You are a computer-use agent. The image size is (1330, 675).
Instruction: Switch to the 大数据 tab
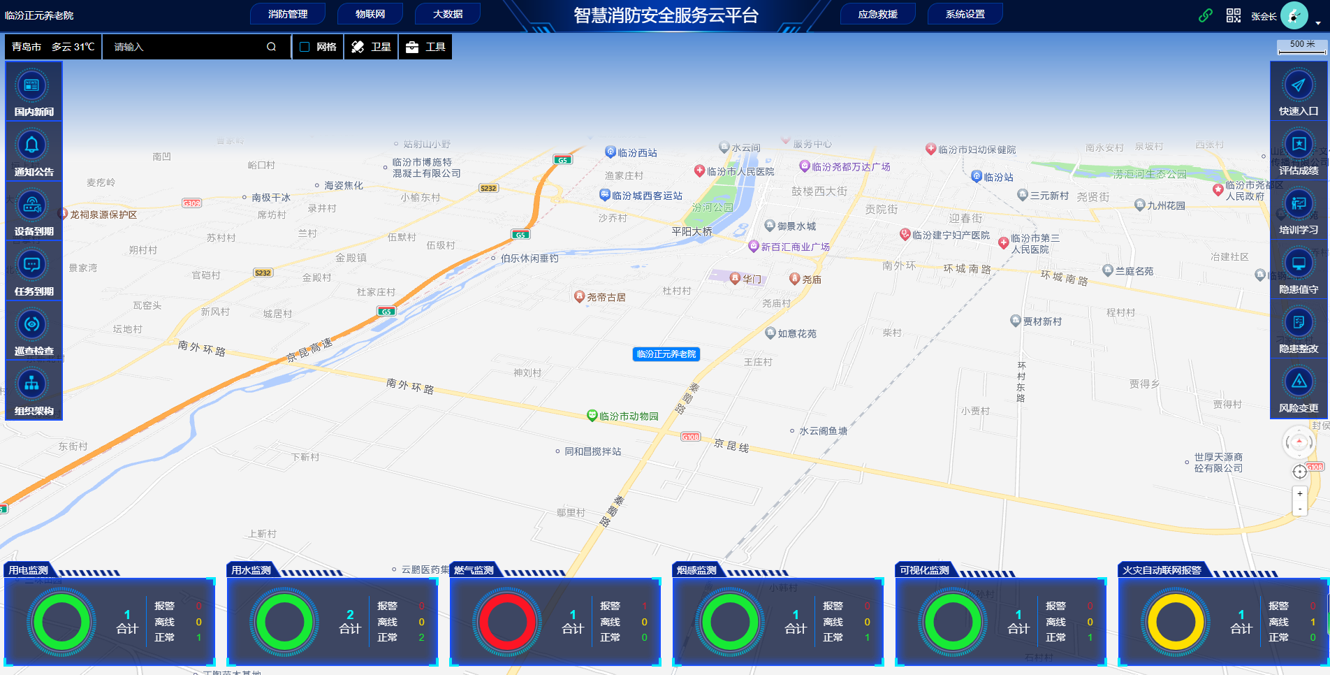point(448,14)
